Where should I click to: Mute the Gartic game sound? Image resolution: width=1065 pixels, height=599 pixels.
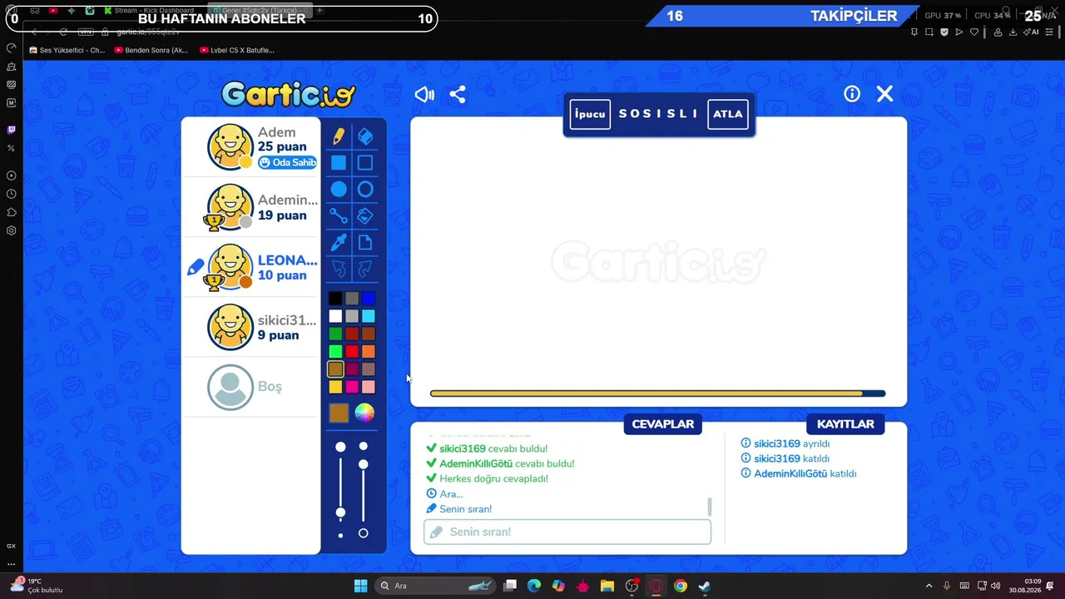pos(424,94)
